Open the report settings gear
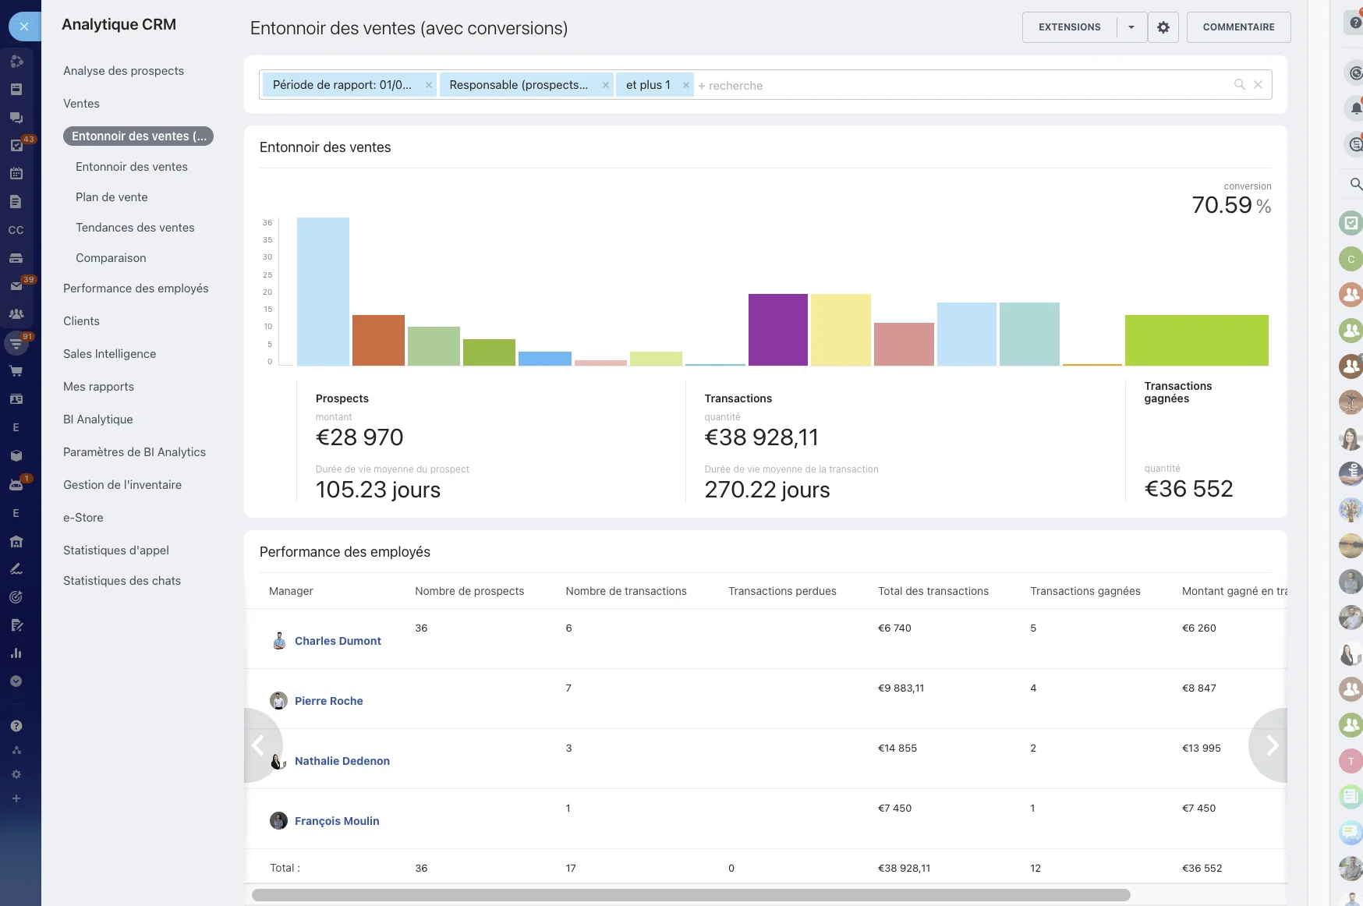The height and width of the screenshot is (906, 1363). [1163, 27]
